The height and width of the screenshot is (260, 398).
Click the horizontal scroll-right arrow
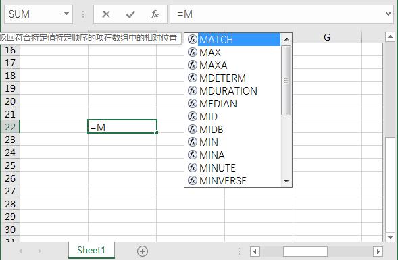(x=378, y=252)
